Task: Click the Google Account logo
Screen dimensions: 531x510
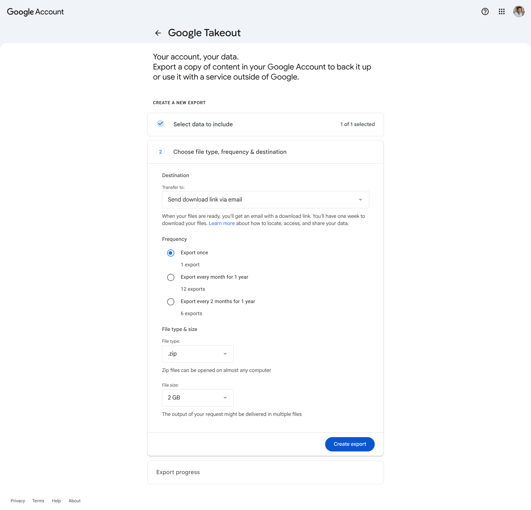Action: coord(35,12)
